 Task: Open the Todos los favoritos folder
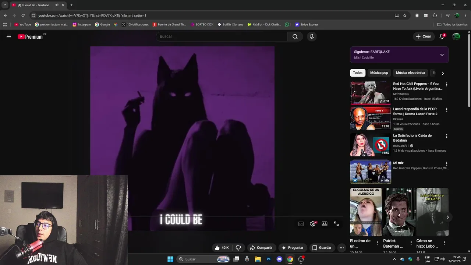pyautogui.click(x=452, y=25)
